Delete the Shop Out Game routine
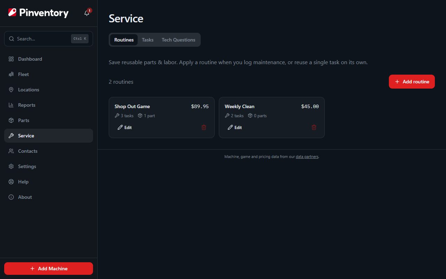Image resolution: width=446 pixels, height=279 pixels. tap(204, 127)
